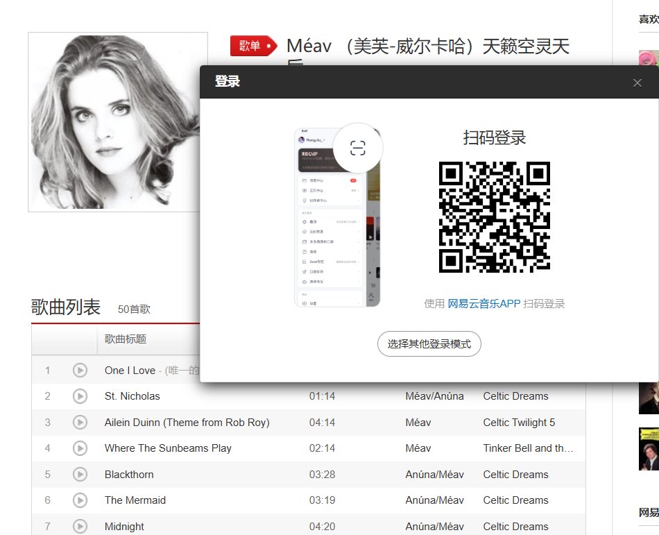659x535 pixels.
Task: Click the 扫码登录 heading in dialog
Action: tap(494, 137)
